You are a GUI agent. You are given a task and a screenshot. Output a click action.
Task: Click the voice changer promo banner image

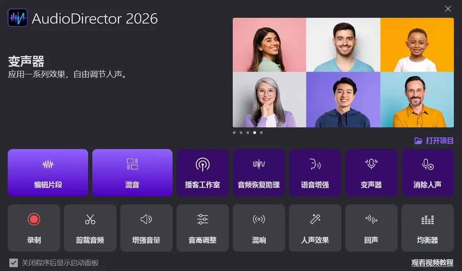[x=343, y=72]
